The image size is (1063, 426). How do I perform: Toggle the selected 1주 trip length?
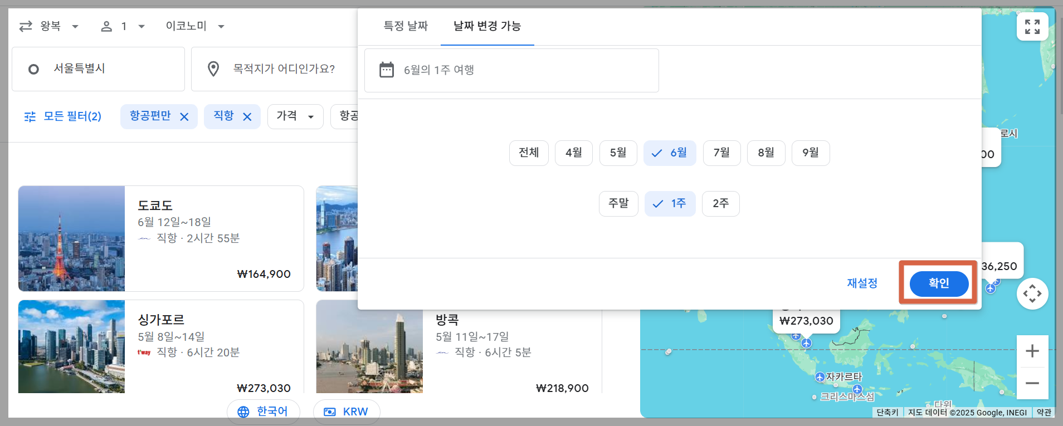coord(670,204)
